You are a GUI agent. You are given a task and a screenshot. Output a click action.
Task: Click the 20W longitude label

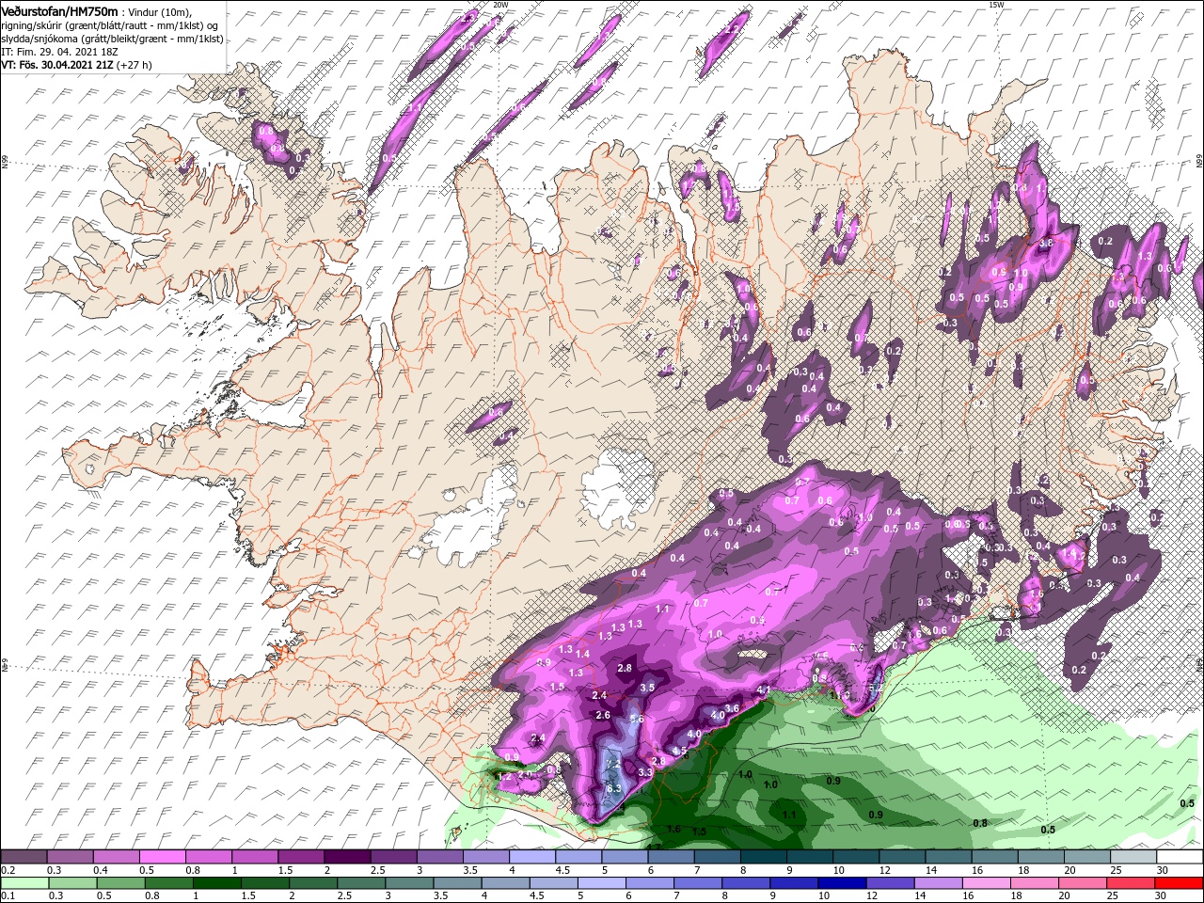[x=500, y=5]
